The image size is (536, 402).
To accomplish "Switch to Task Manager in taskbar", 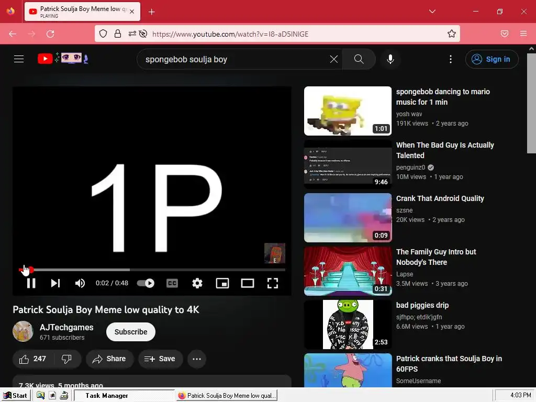I will click(124, 396).
